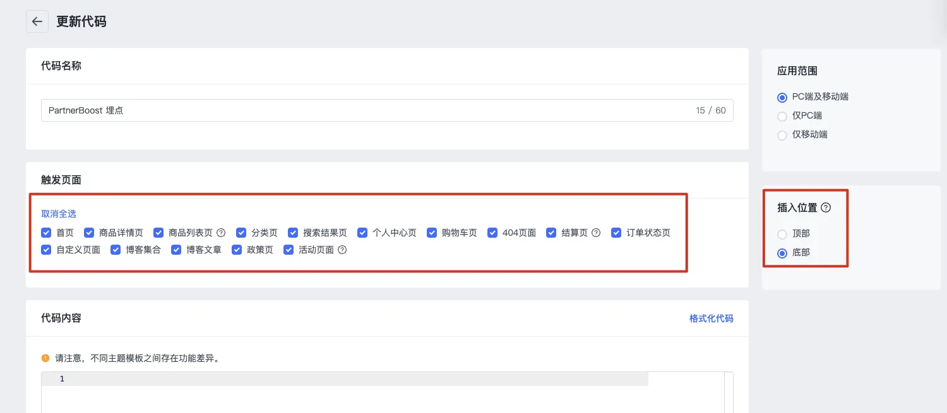
Task: Click line 1 in code editor
Action: (354, 379)
